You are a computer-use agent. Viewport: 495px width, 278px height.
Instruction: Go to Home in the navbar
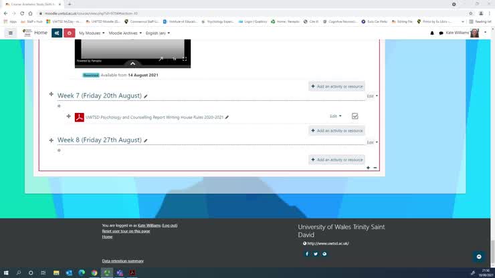point(41,33)
